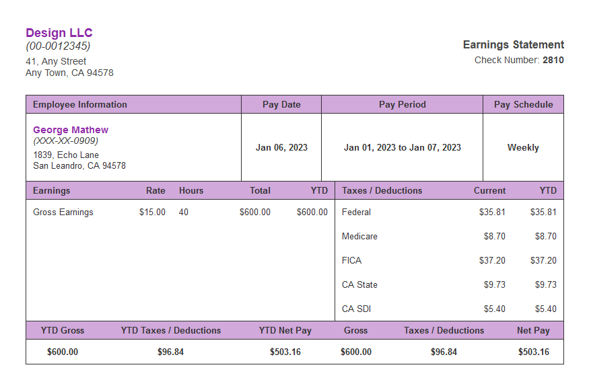Click the Earnings section header
589x390 pixels.
coord(50,190)
